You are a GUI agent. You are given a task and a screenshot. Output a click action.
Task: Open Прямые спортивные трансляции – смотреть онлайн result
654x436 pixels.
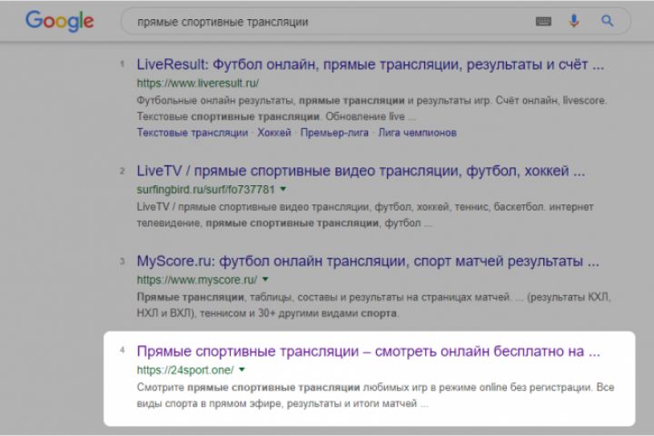[x=368, y=352]
